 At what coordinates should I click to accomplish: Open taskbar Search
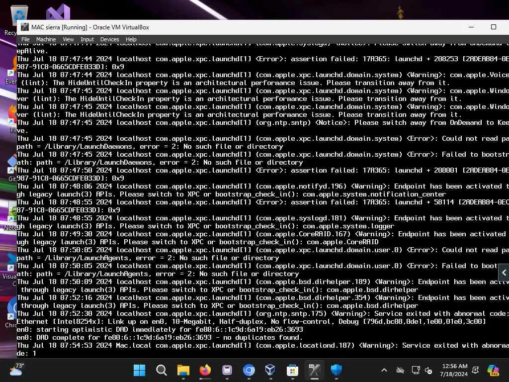click(162, 370)
